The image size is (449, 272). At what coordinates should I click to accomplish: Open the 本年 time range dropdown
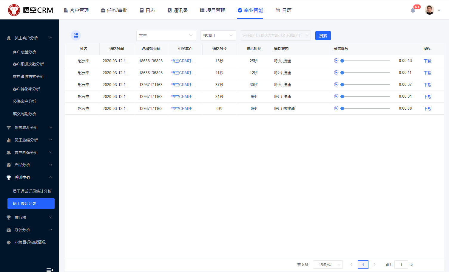coord(166,35)
